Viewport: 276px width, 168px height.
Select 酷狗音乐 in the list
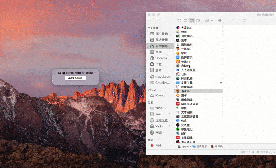click(x=199, y=57)
